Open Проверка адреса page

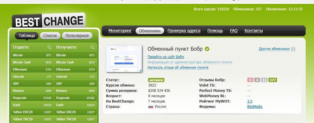pos(184,31)
